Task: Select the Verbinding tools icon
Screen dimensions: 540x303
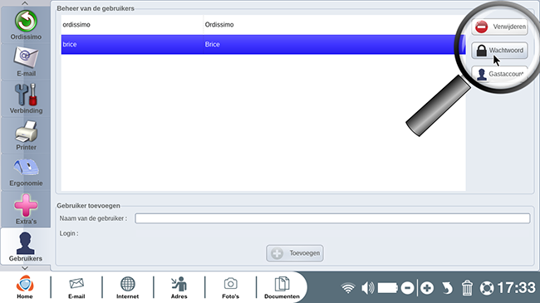Action: pos(26,99)
